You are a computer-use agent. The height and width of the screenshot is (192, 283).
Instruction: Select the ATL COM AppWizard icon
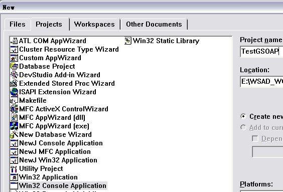[x=14, y=41]
